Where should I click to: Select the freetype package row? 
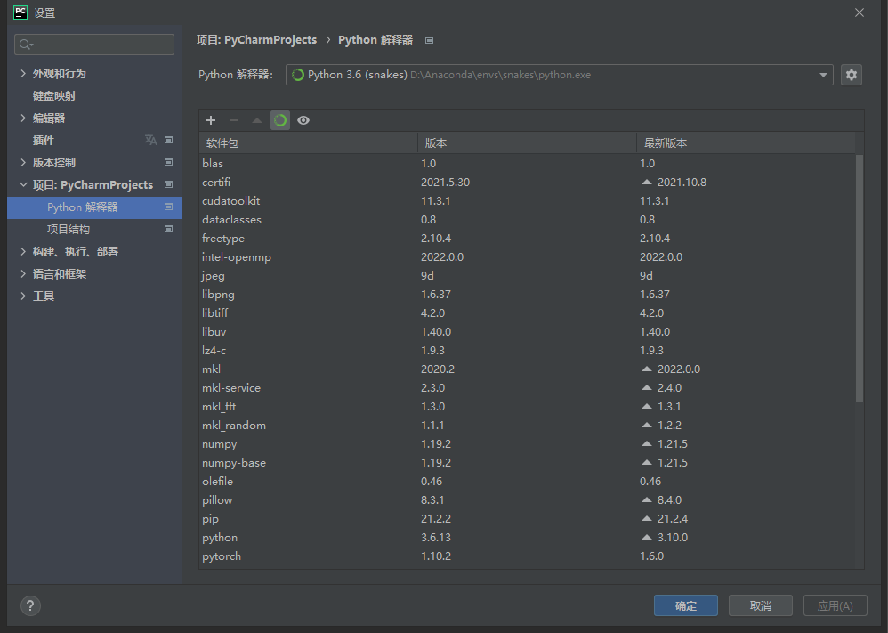[528, 238]
